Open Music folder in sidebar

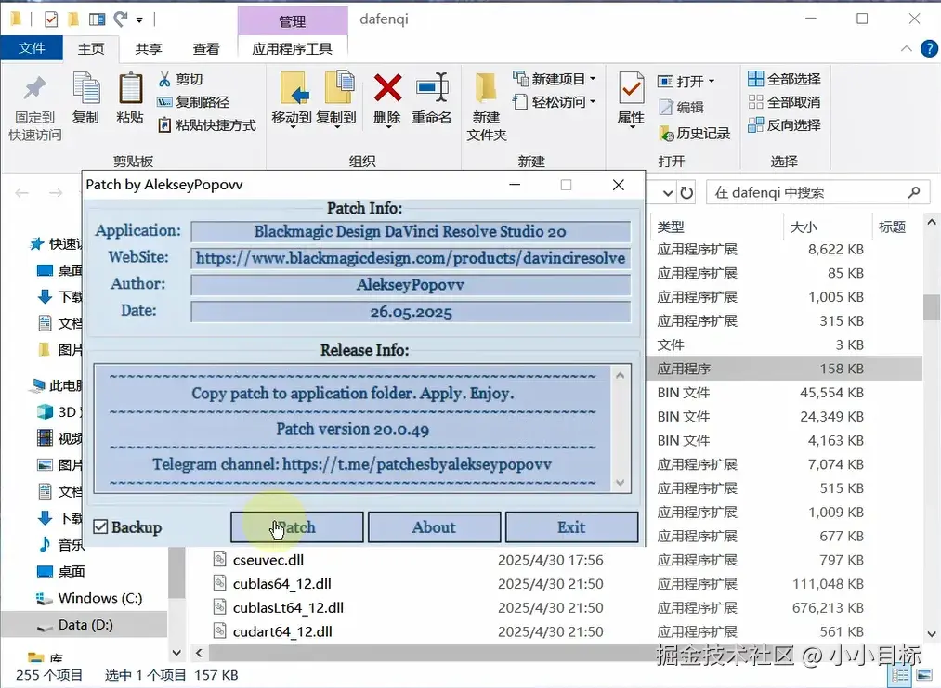[62, 544]
